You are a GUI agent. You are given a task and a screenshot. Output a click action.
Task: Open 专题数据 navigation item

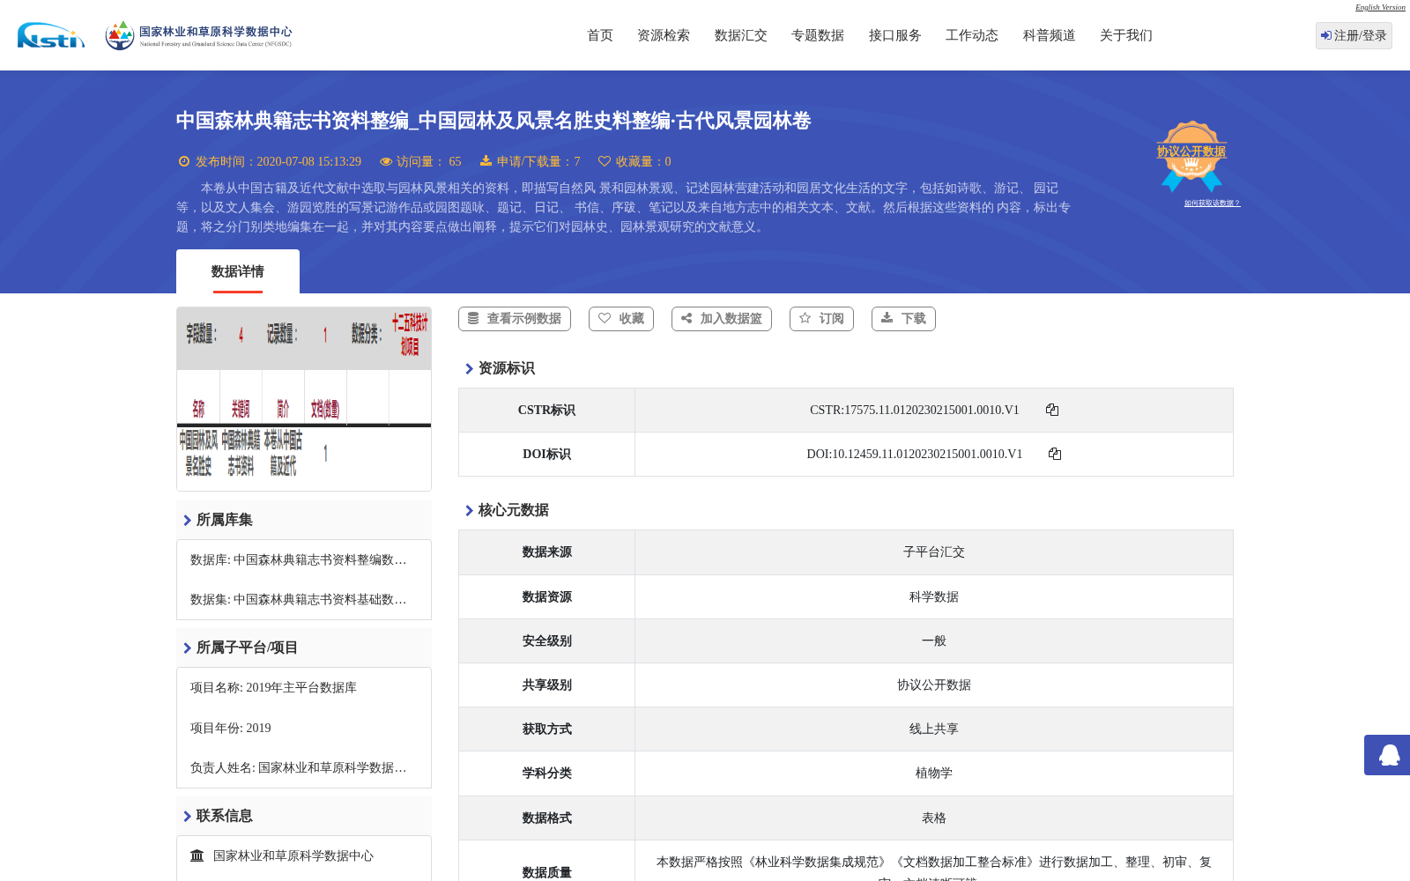point(818,35)
